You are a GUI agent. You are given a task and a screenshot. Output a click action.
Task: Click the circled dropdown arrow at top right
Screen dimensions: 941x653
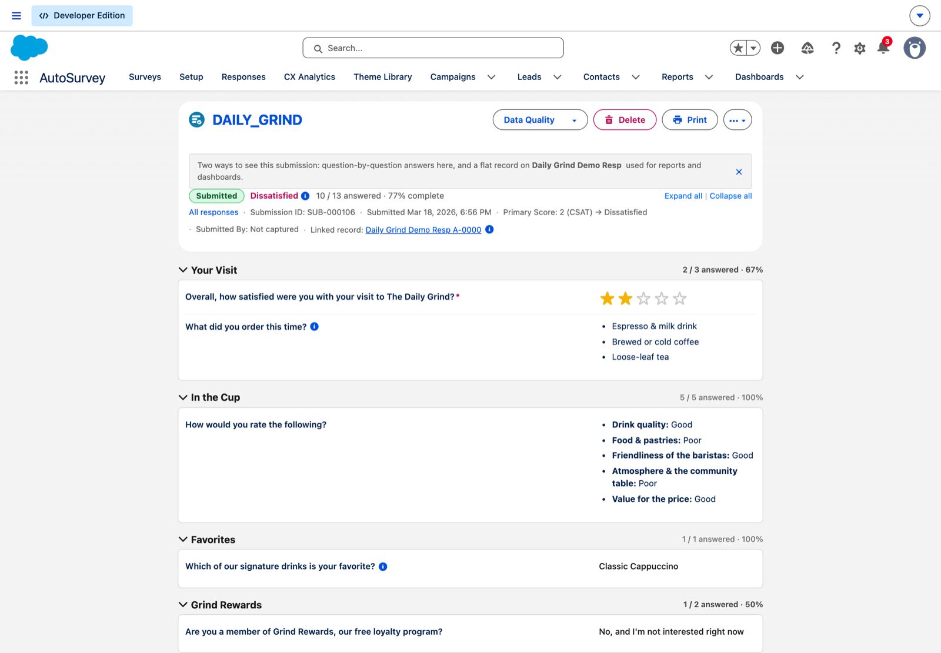click(920, 16)
